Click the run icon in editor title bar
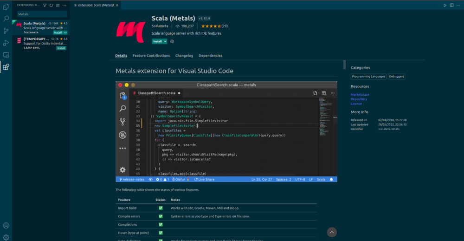Image resolution: width=464 pixels, height=241 pixels. [445, 5]
